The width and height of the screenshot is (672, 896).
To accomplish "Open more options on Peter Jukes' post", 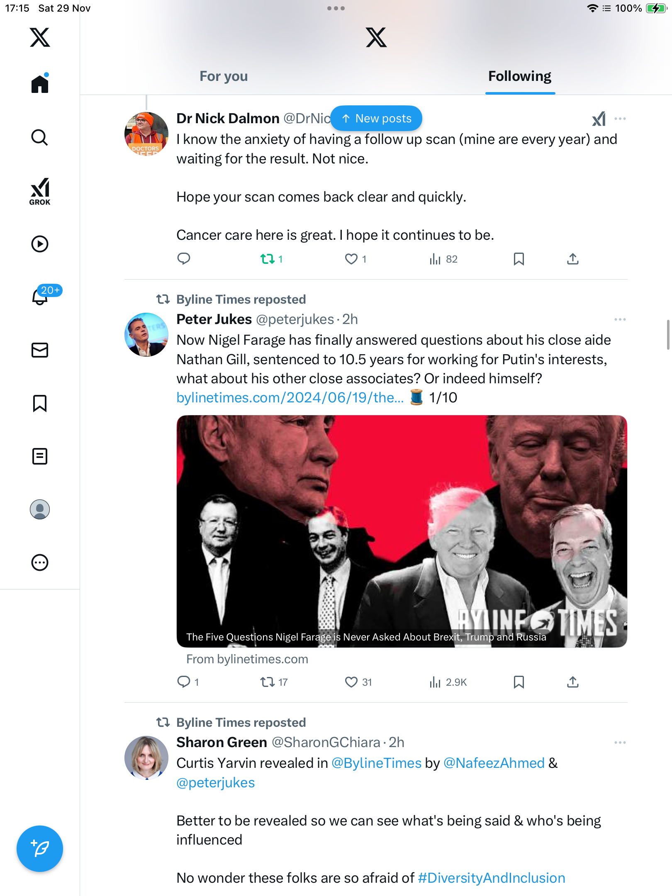I will click(x=620, y=319).
